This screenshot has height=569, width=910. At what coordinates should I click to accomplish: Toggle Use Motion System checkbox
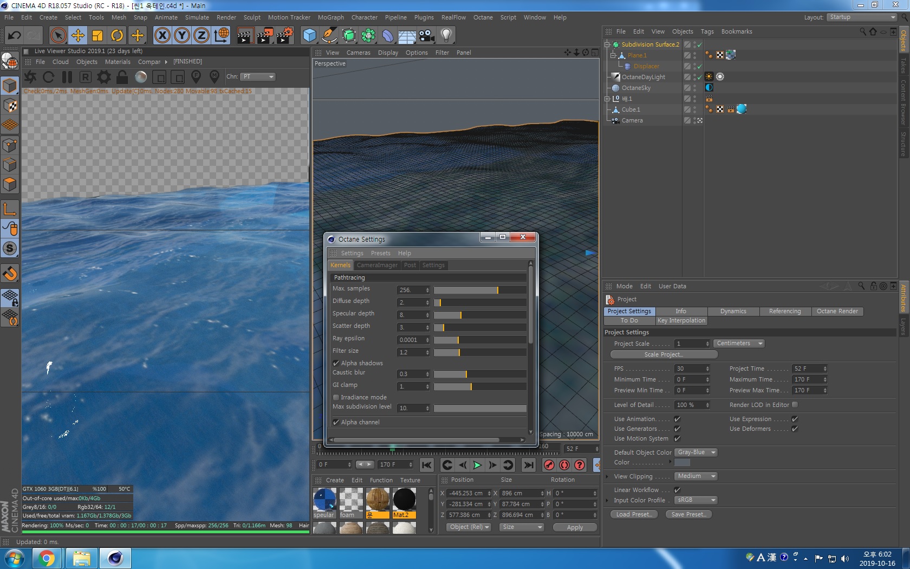(x=677, y=438)
